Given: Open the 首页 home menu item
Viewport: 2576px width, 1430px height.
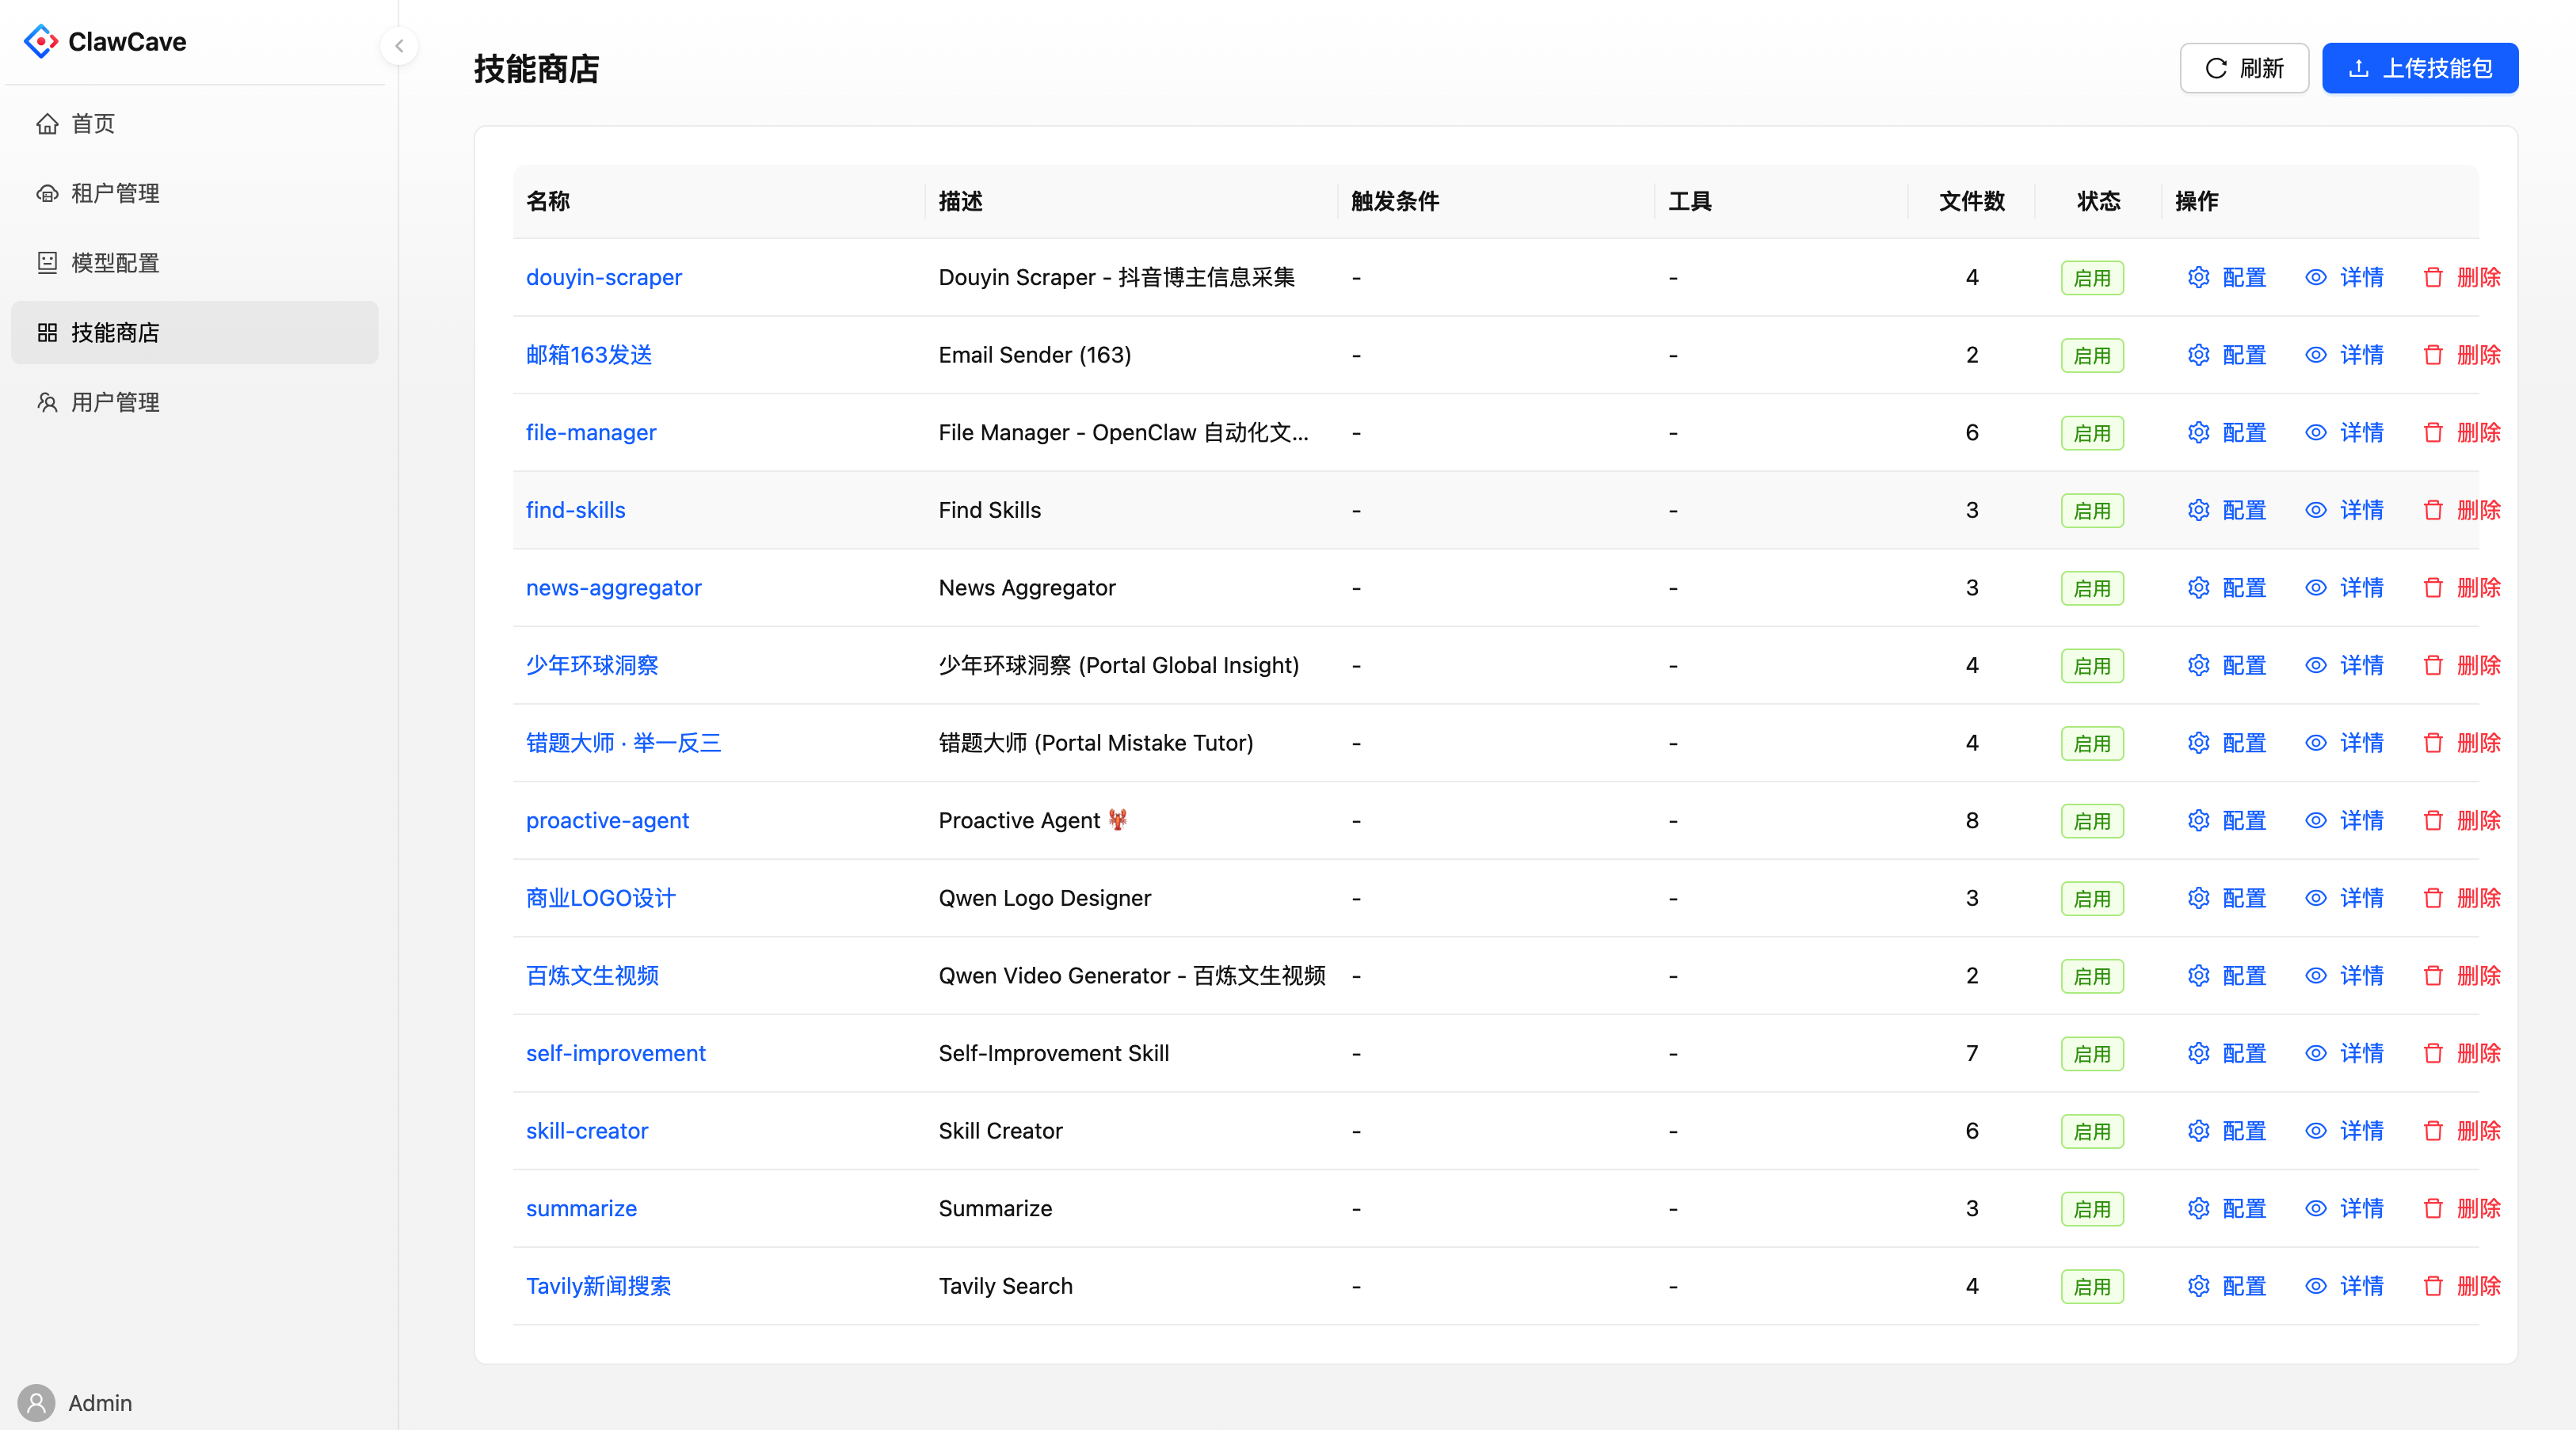Looking at the screenshot, I should pyautogui.click(x=92, y=123).
